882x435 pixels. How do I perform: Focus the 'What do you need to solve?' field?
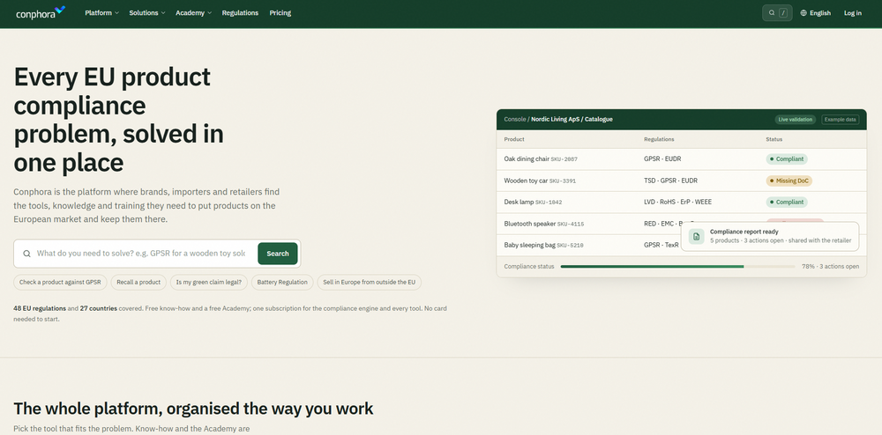click(140, 254)
